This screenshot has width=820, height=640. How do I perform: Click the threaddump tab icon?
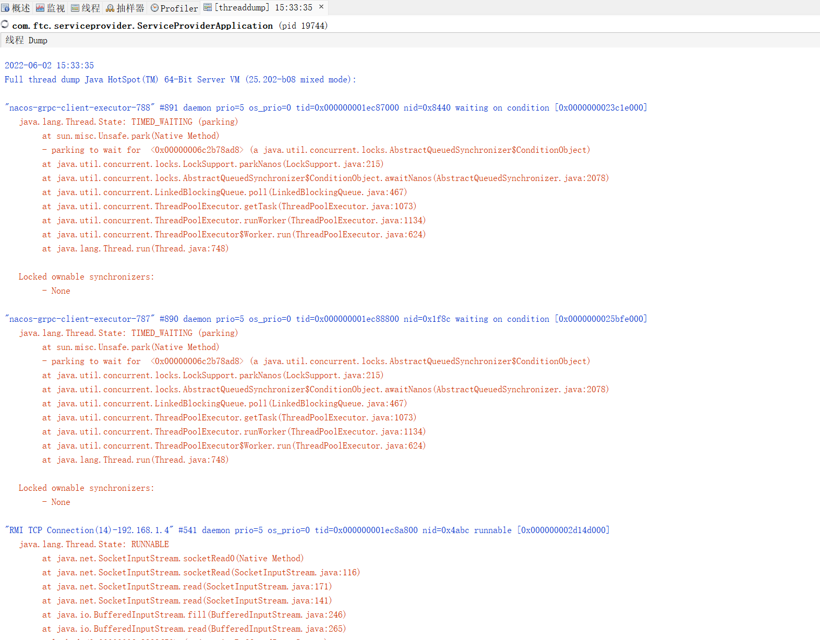208,7
